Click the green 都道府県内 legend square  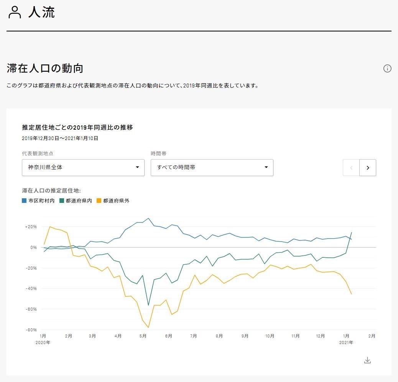(62, 201)
